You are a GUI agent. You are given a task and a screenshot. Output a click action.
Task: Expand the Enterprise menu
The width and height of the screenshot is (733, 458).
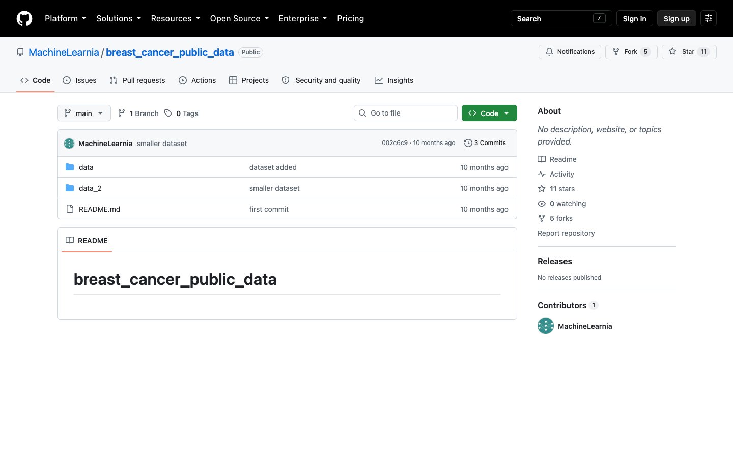coord(303,18)
